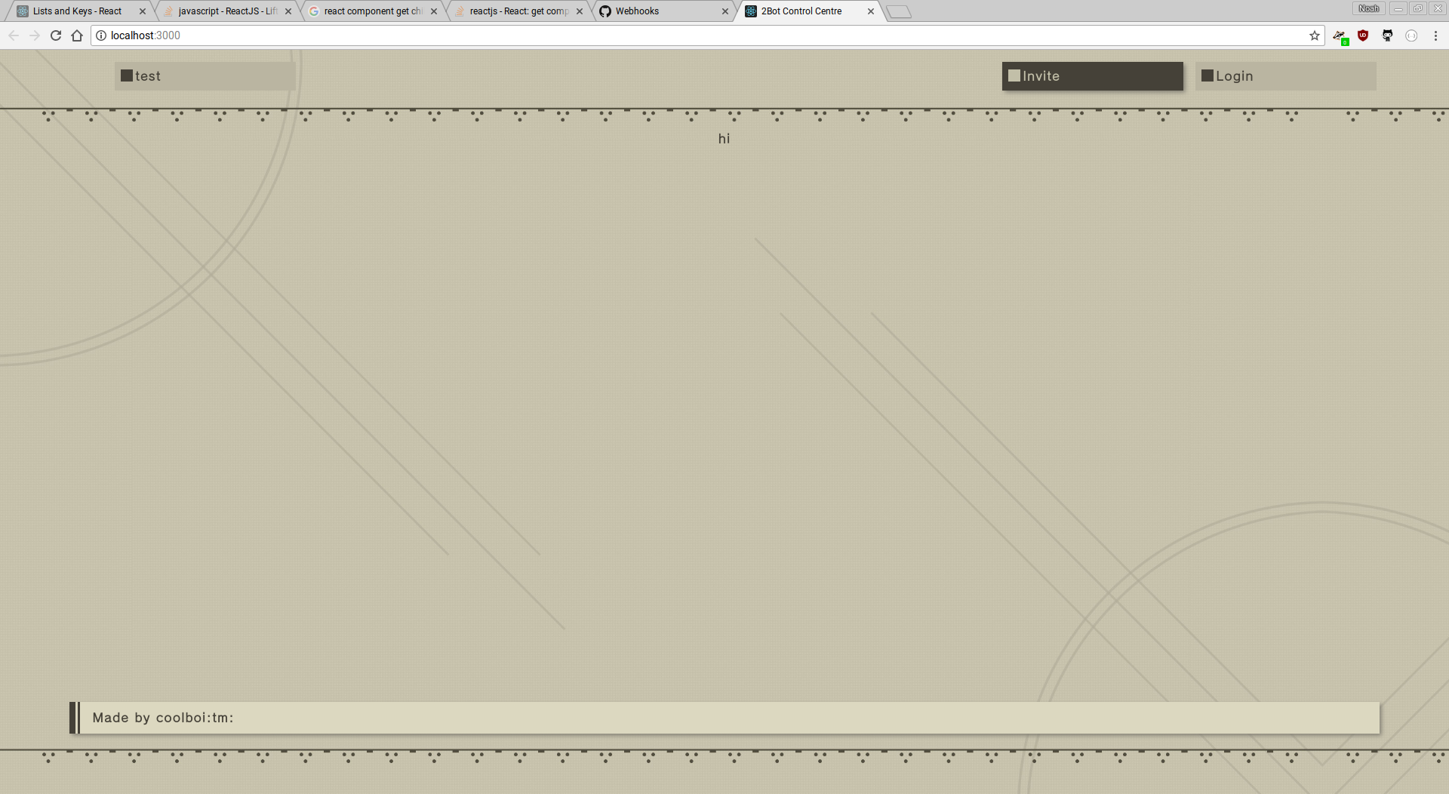1449x794 pixels.
Task: Open the GitHub Octocat extension
Action: [1387, 35]
